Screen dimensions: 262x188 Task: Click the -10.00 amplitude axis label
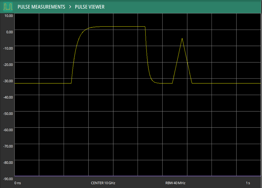pyautogui.click(x=8, y=48)
